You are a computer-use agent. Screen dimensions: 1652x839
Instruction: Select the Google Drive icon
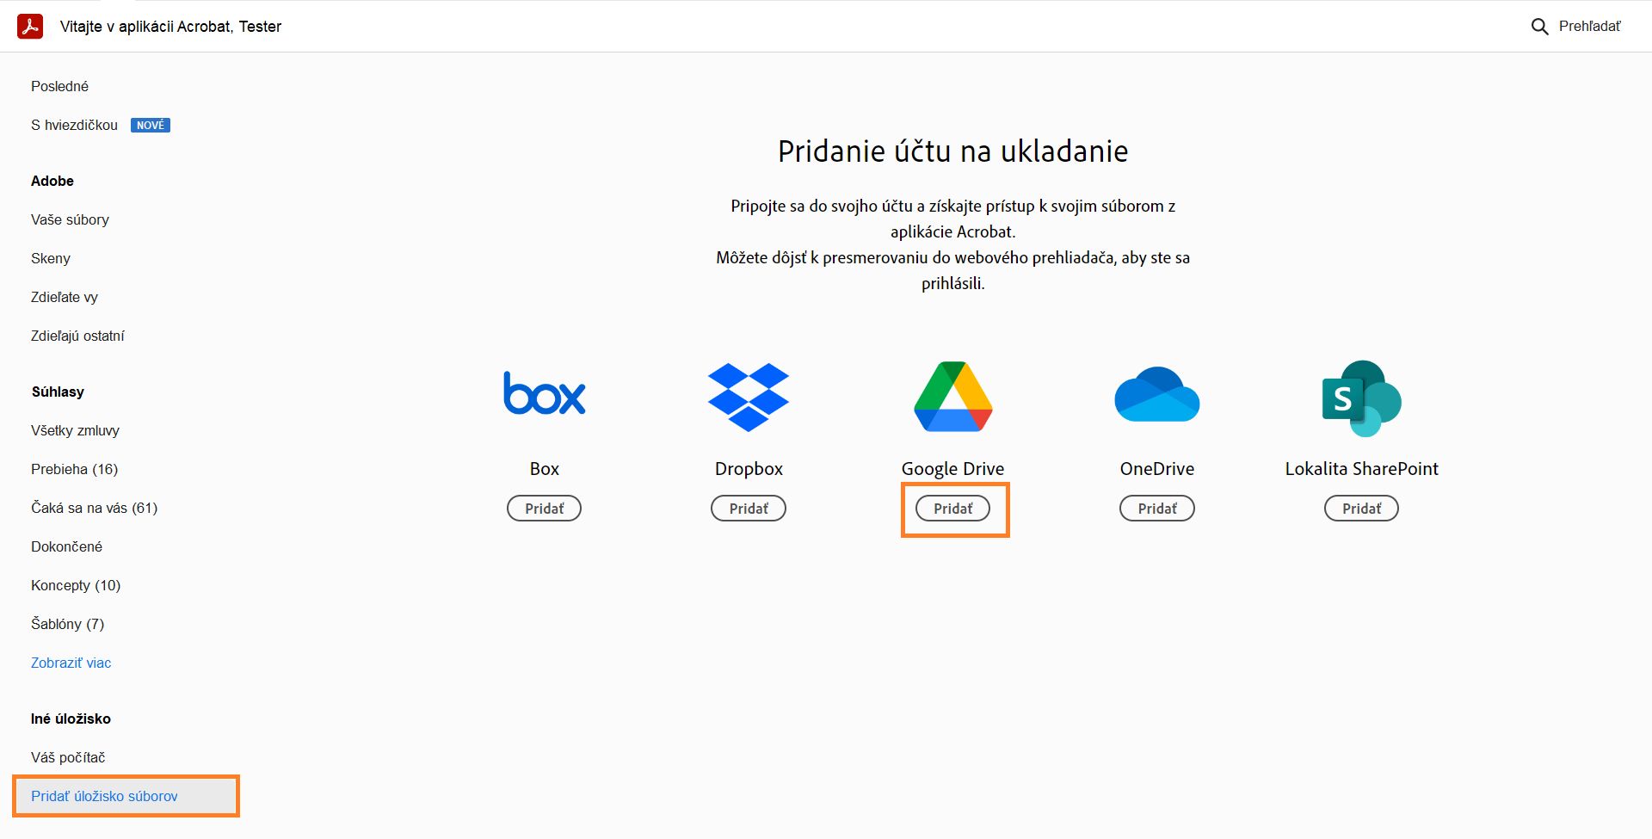coord(952,396)
